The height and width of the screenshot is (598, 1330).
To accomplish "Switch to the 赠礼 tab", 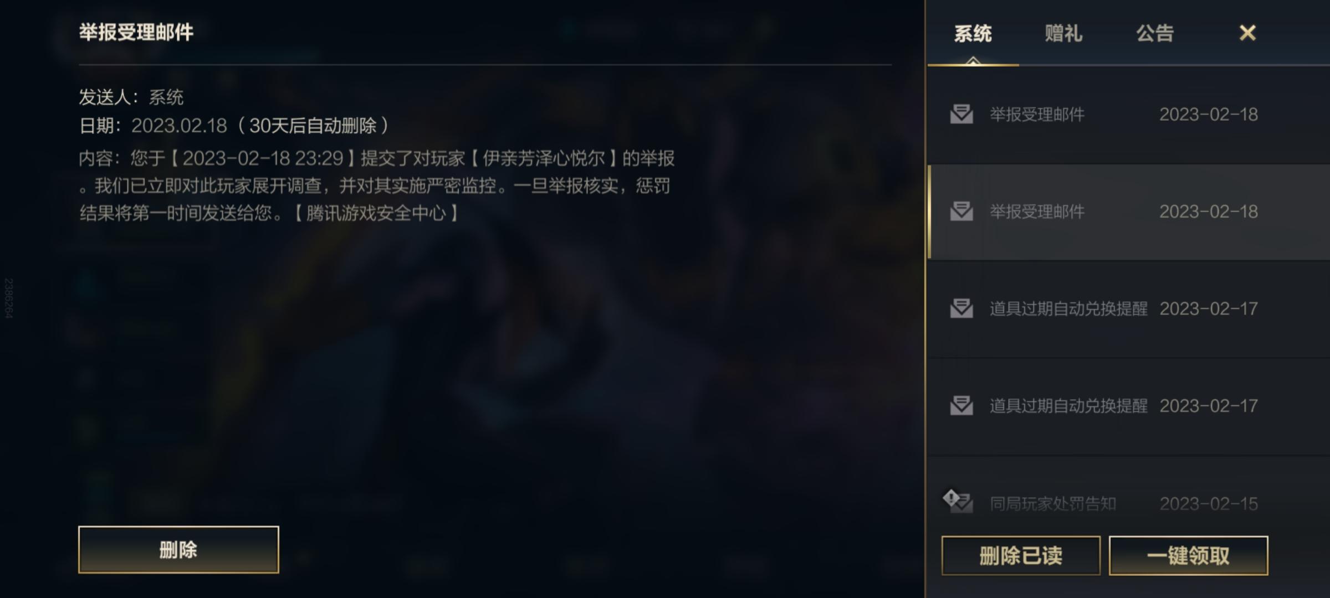I will (1063, 33).
